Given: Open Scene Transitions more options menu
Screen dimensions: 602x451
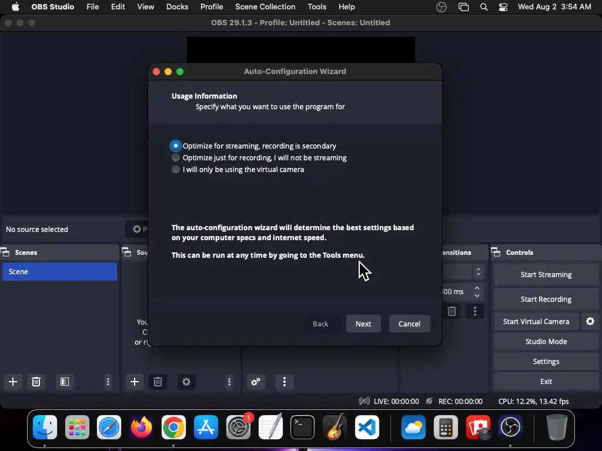Looking at the screenshot, I should pyautogui.click(x=475, y=311).
